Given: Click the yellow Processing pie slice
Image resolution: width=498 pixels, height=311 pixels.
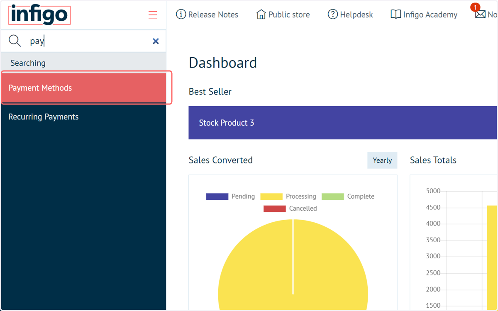Looking at the screenshot, I should (x=293, y=265).
